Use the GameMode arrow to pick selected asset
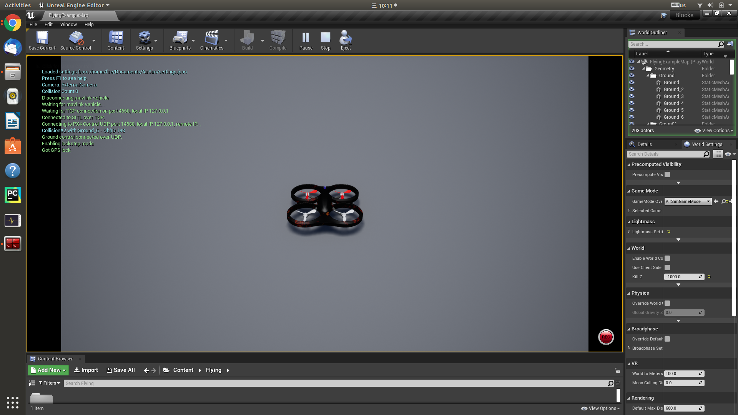 pos(716,201)
